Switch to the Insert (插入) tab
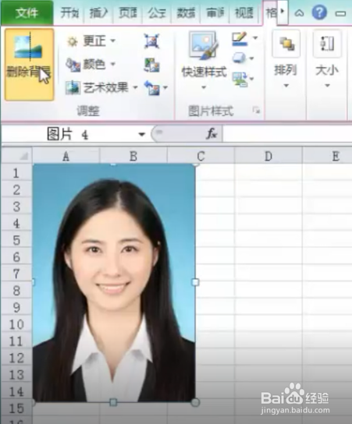 pyautogui.click(x=99, y=13)
